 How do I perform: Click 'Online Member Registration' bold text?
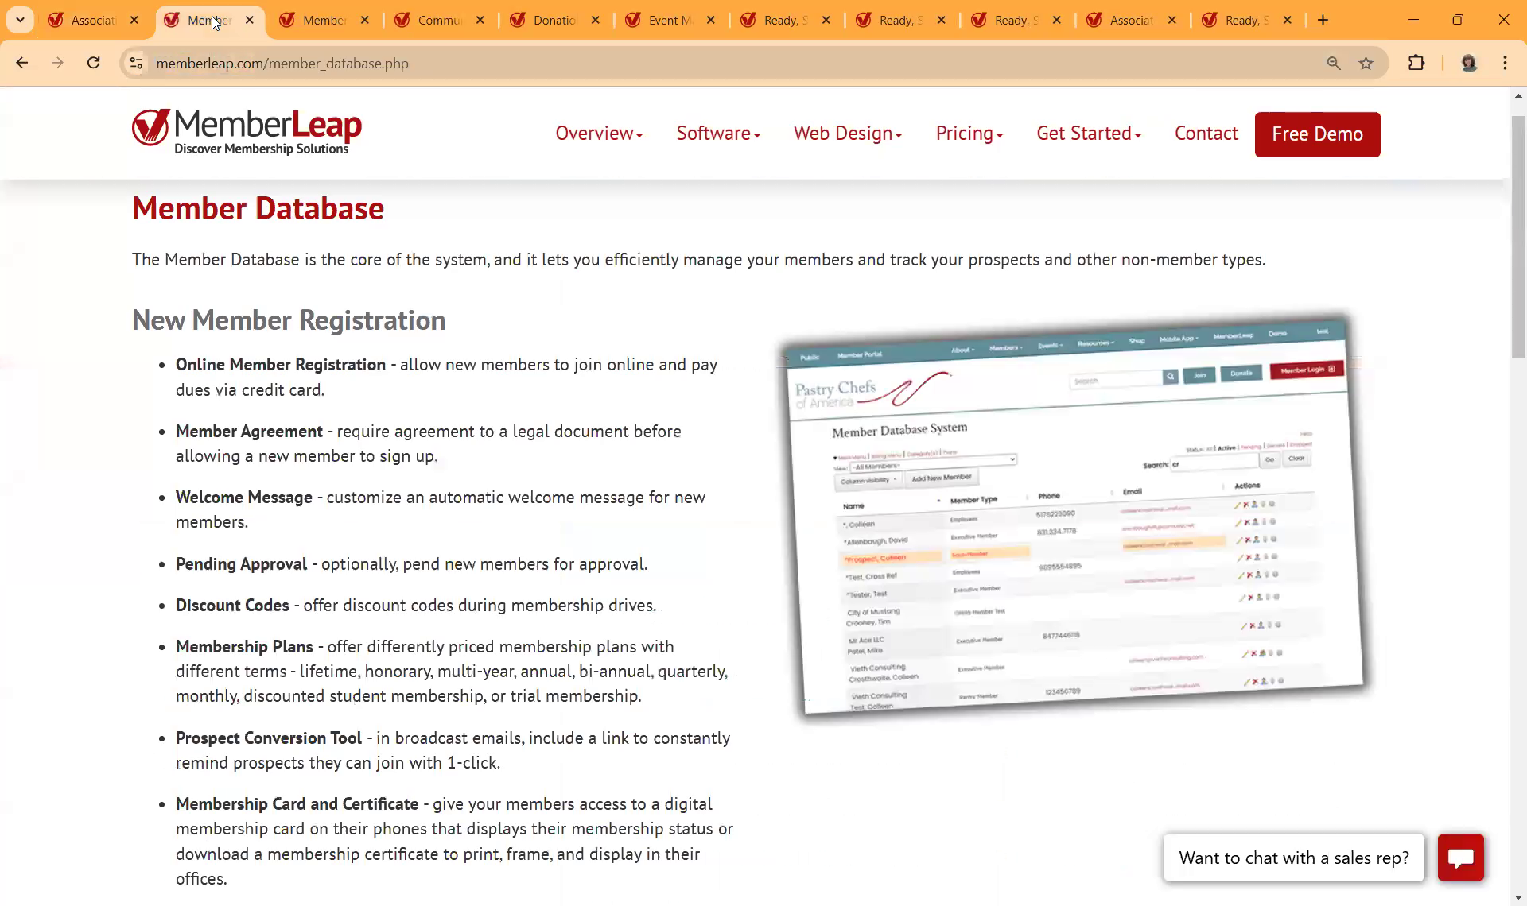point(281,365)
